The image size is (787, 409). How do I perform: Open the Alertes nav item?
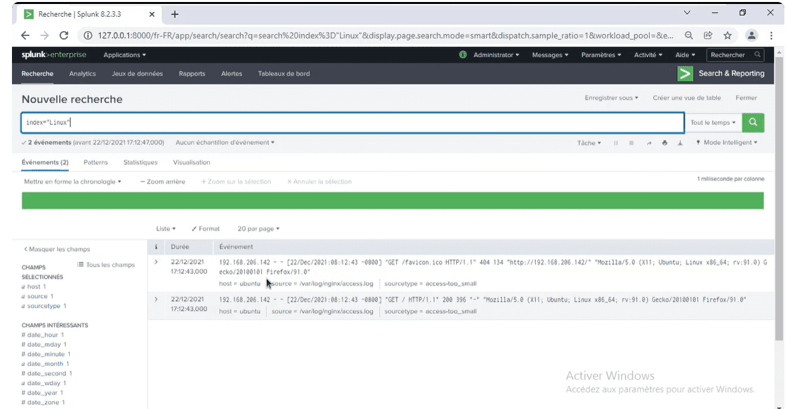pos(232,73)
